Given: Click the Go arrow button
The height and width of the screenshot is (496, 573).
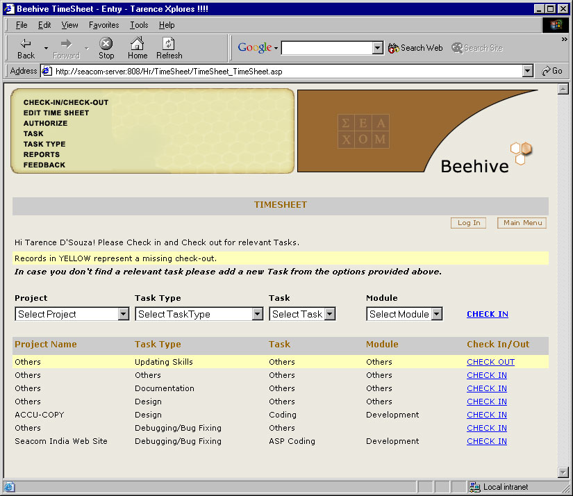Looking at the screenshot, I should click(x=551, y=71).
